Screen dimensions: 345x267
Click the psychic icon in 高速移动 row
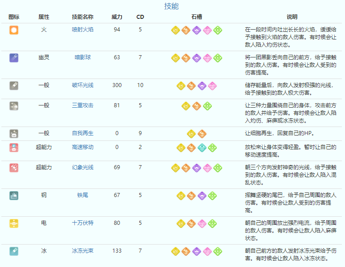(14, 147)
